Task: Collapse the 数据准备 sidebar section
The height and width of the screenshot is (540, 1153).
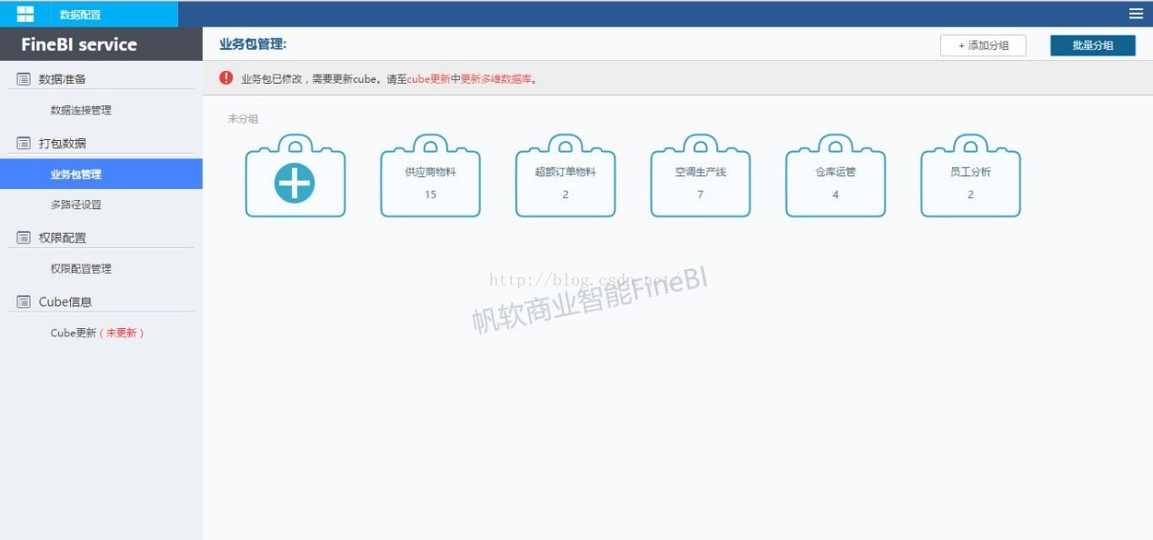Action: click(62, 79)
